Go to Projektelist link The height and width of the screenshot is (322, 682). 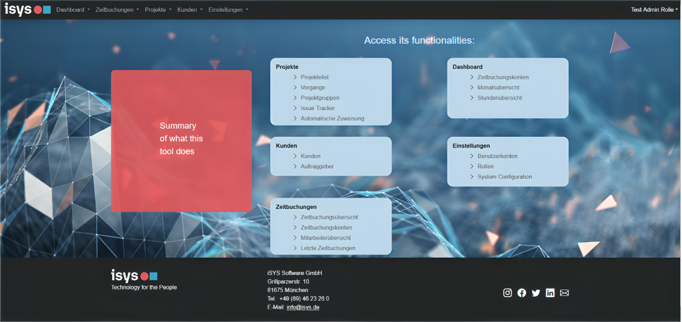[315, 78]
